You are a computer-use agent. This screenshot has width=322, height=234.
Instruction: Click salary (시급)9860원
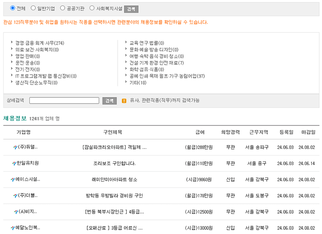coord(199,180)
